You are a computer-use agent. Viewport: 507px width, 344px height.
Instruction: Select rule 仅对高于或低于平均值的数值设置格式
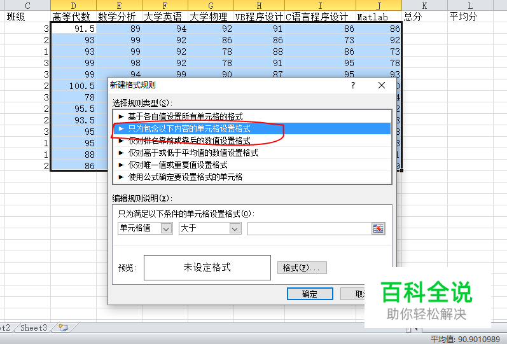click(x=252, y=153)
